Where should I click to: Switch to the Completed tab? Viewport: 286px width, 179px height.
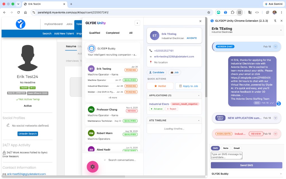pyautogui.click(x=113, y=33)
